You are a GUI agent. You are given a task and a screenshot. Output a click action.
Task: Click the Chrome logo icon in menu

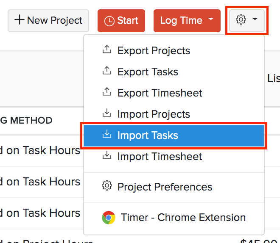coord(109,218)
